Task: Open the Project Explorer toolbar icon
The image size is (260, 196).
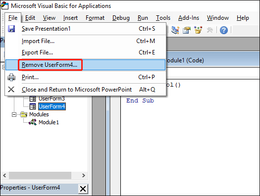Action: click(175, 30)
